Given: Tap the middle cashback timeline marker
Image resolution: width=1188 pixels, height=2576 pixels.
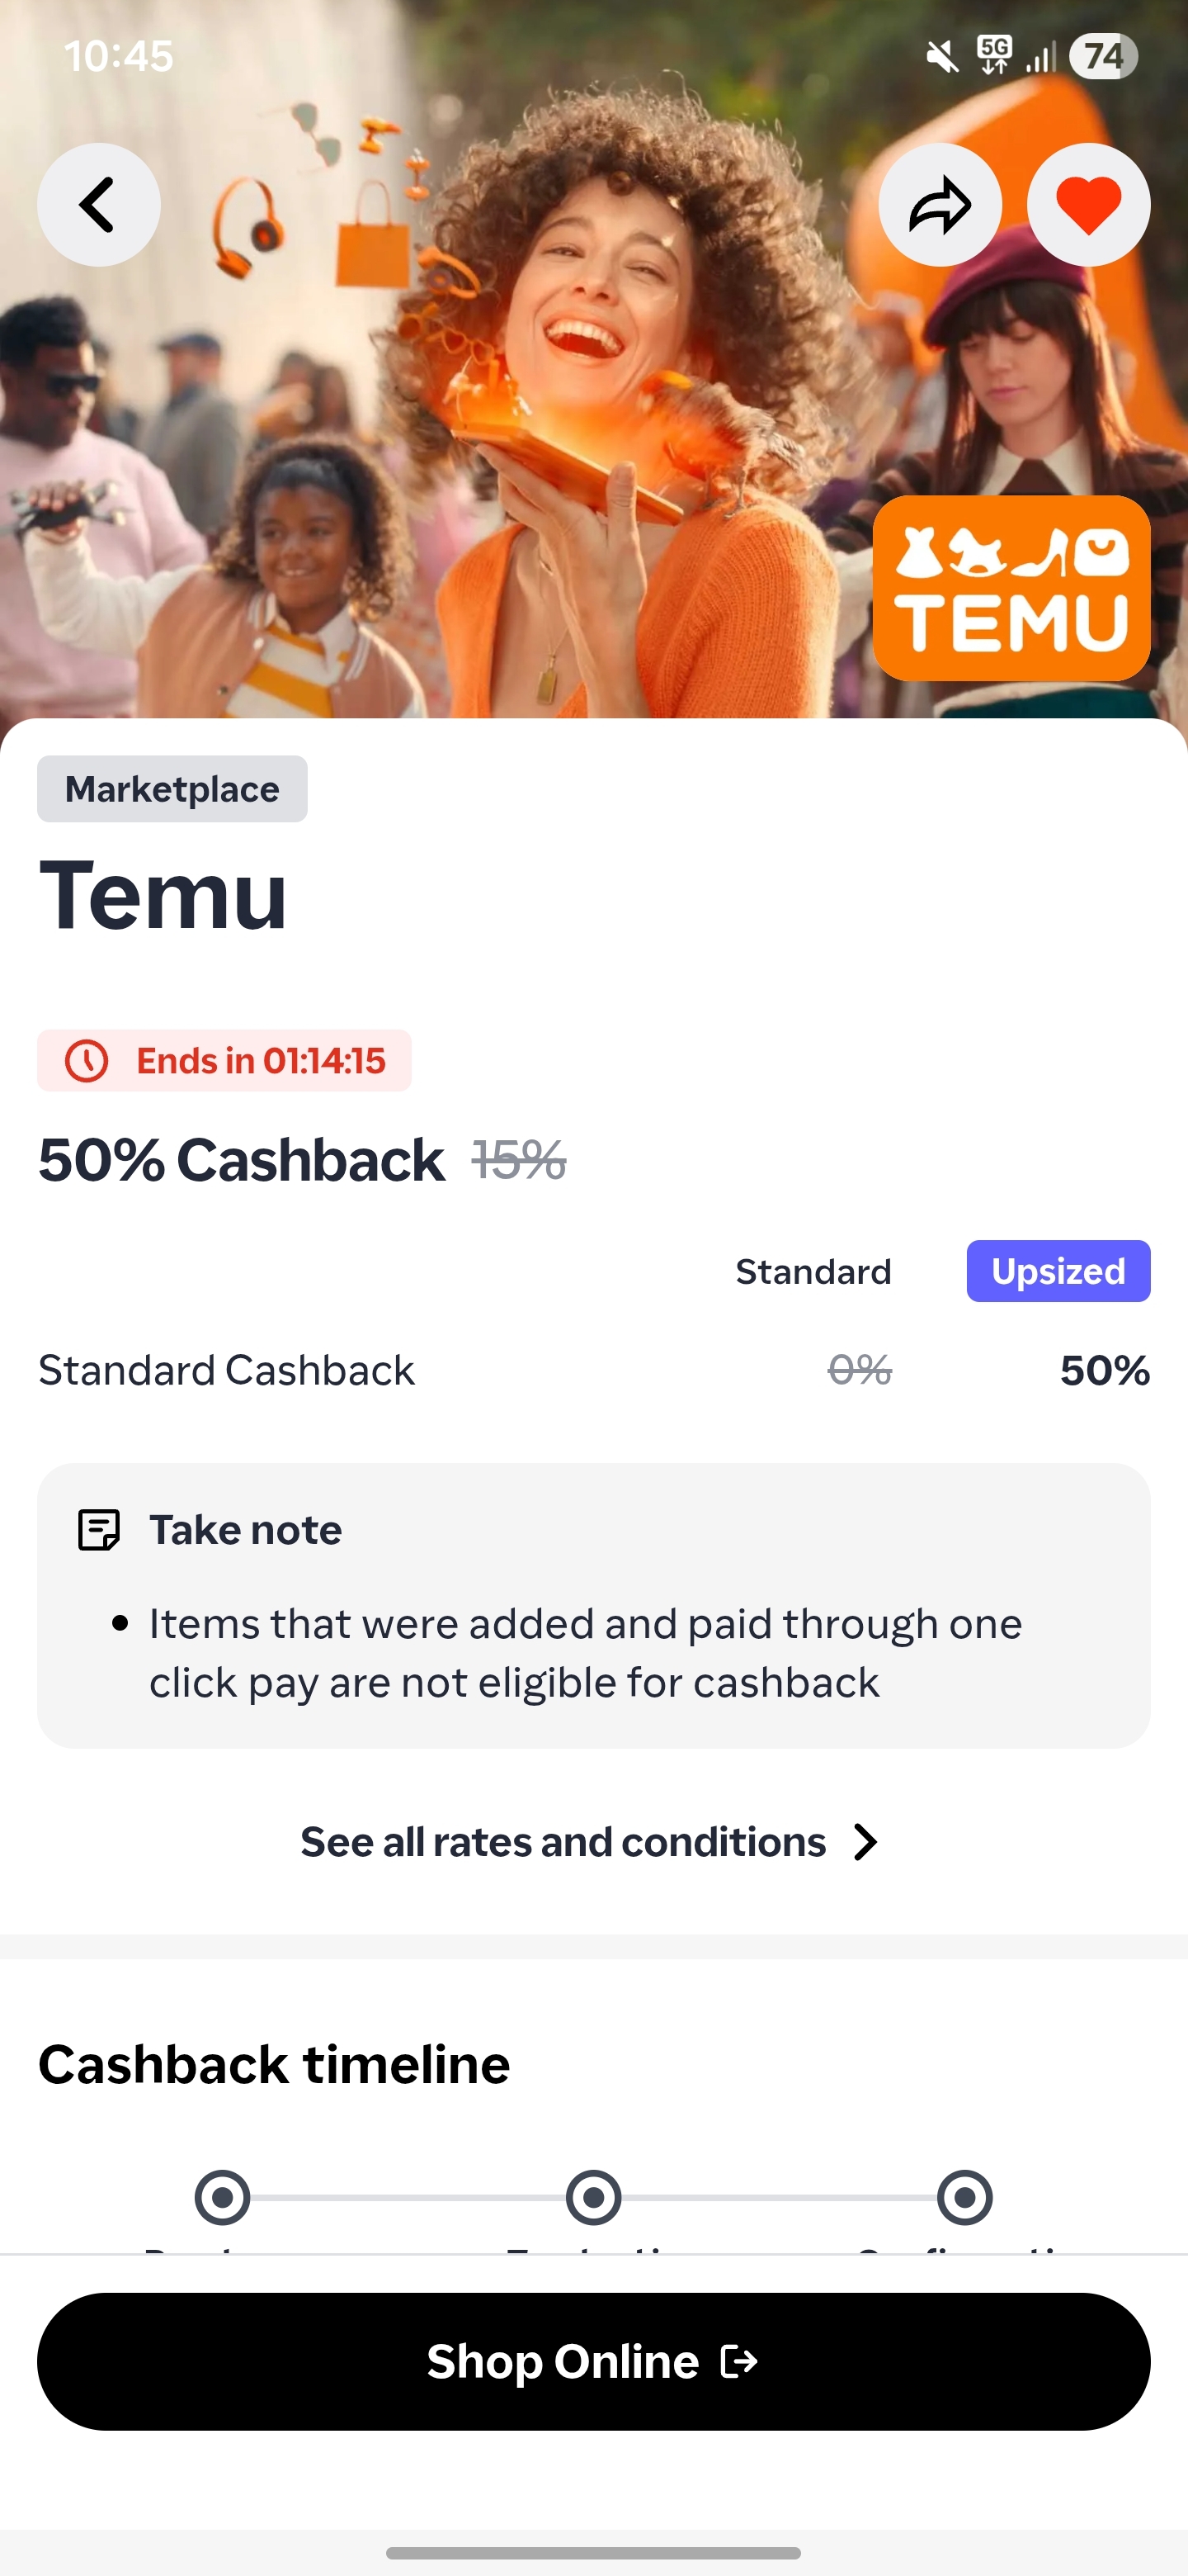Looking at the screenshot, I should coord(593,2198).
